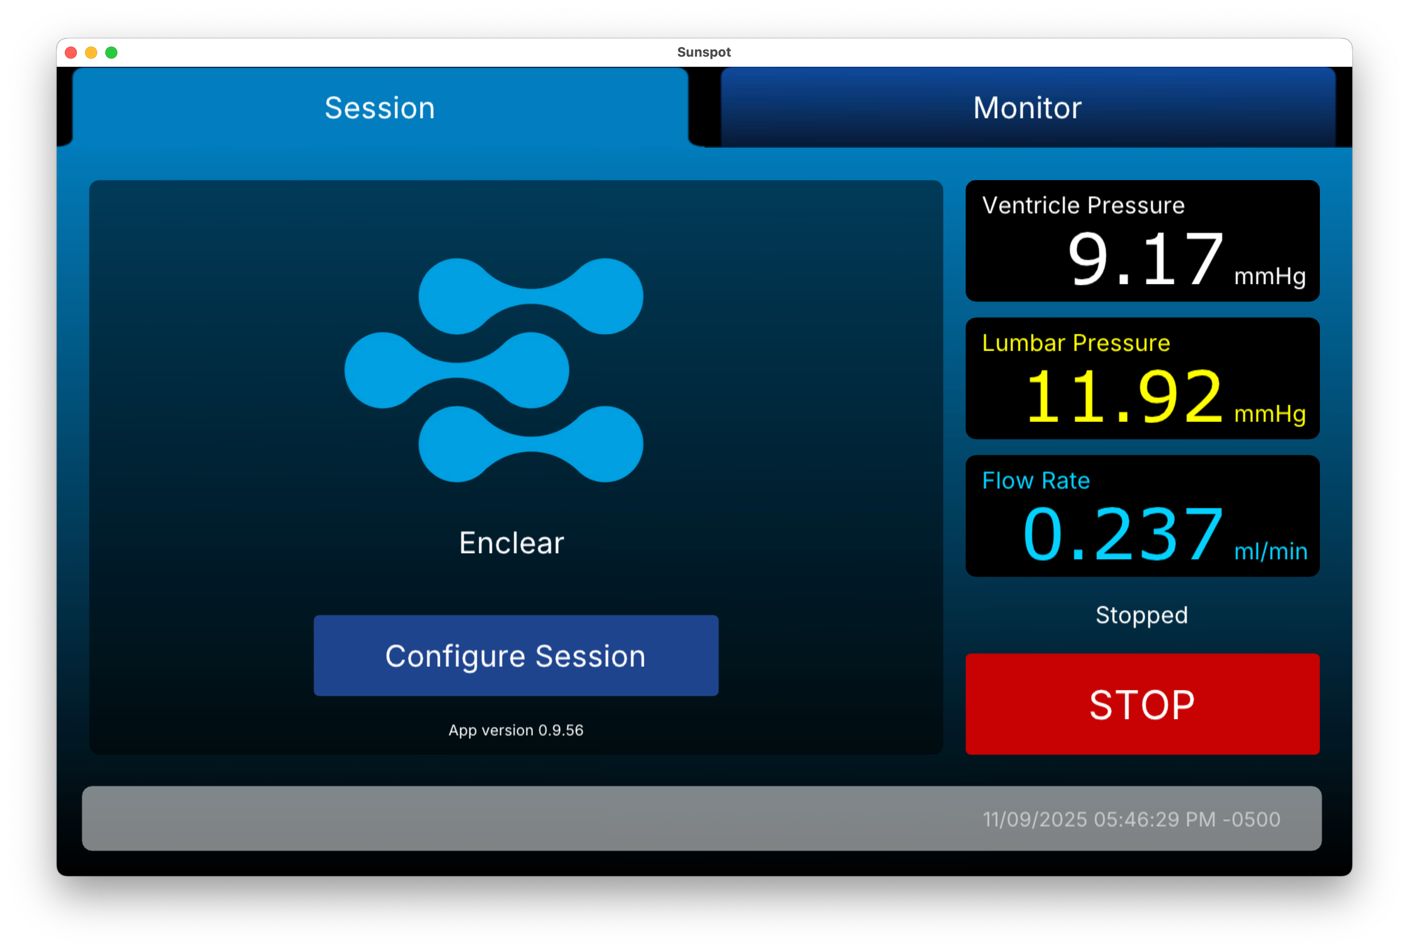Click the Stopped status label
The width and height of the screenshot is (1409, 951).
[x=1141, y=615]
